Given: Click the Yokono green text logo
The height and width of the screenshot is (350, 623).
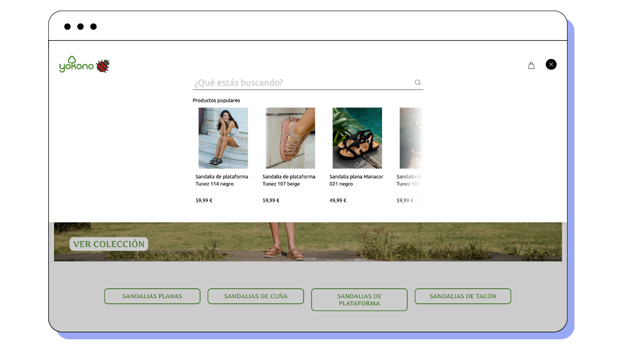Looking at the screenshot, I should 76,65.
